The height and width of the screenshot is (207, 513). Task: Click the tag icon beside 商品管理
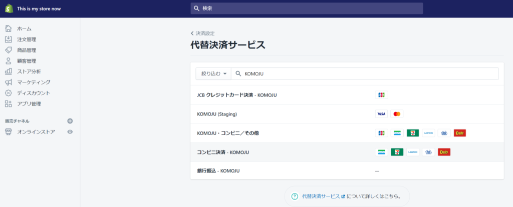pos(9,50)
